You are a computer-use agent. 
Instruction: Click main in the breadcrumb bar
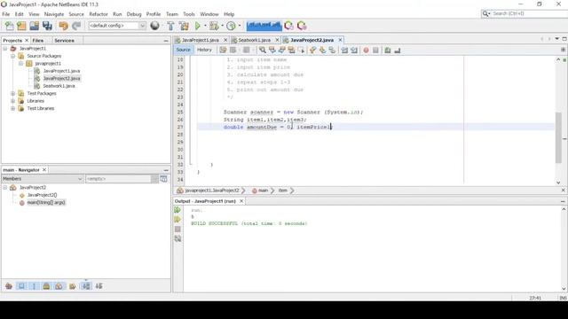coord(264,191)
